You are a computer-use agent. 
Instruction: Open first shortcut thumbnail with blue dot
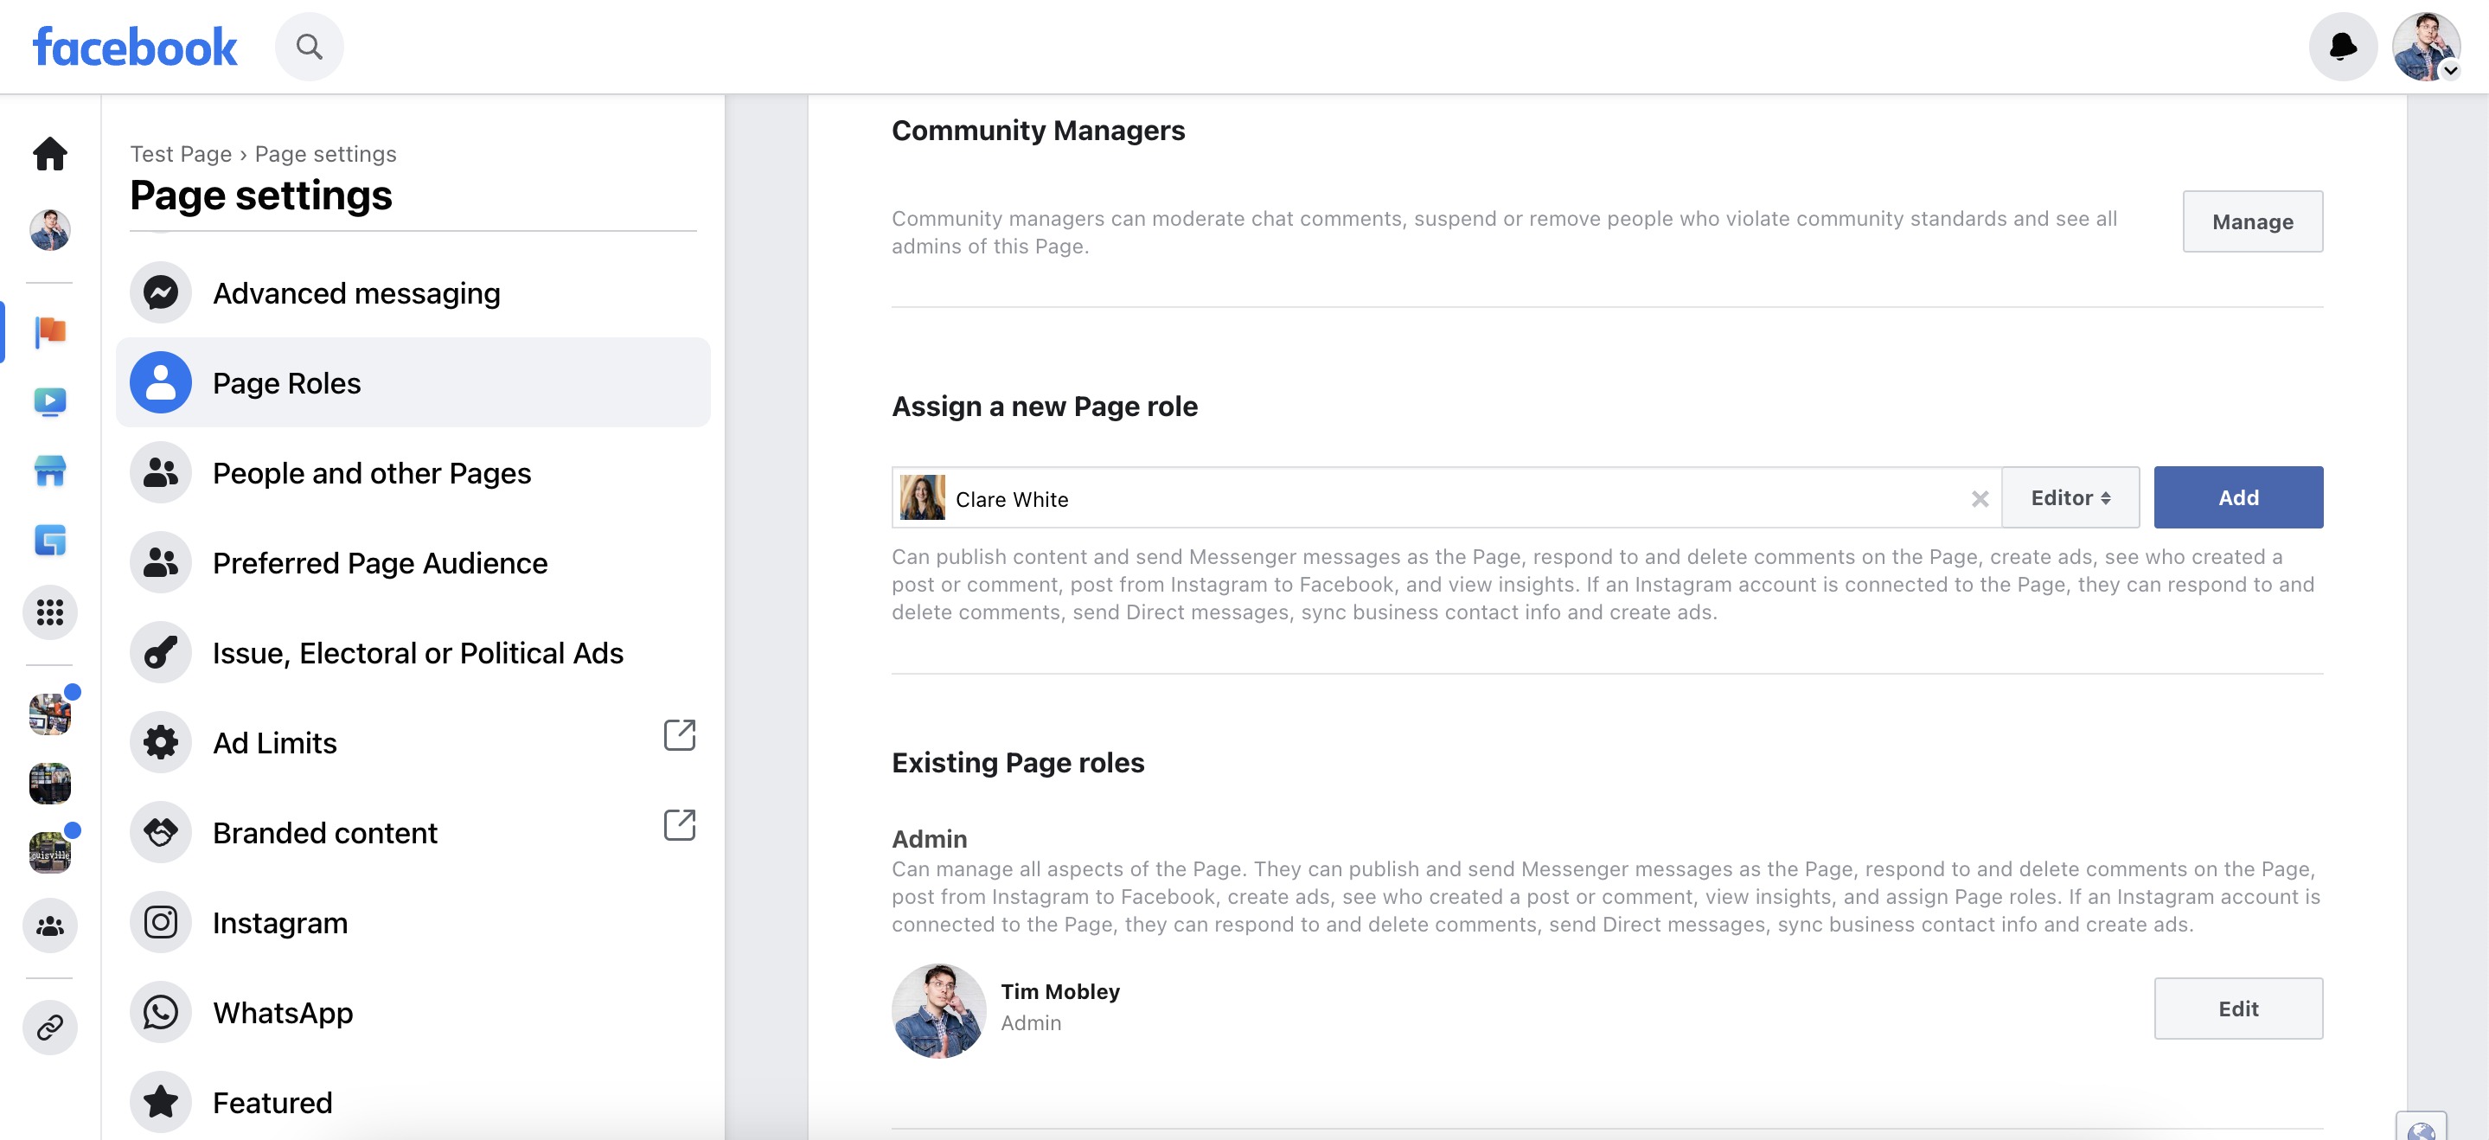pyautogui.click(x=50, y=714)
